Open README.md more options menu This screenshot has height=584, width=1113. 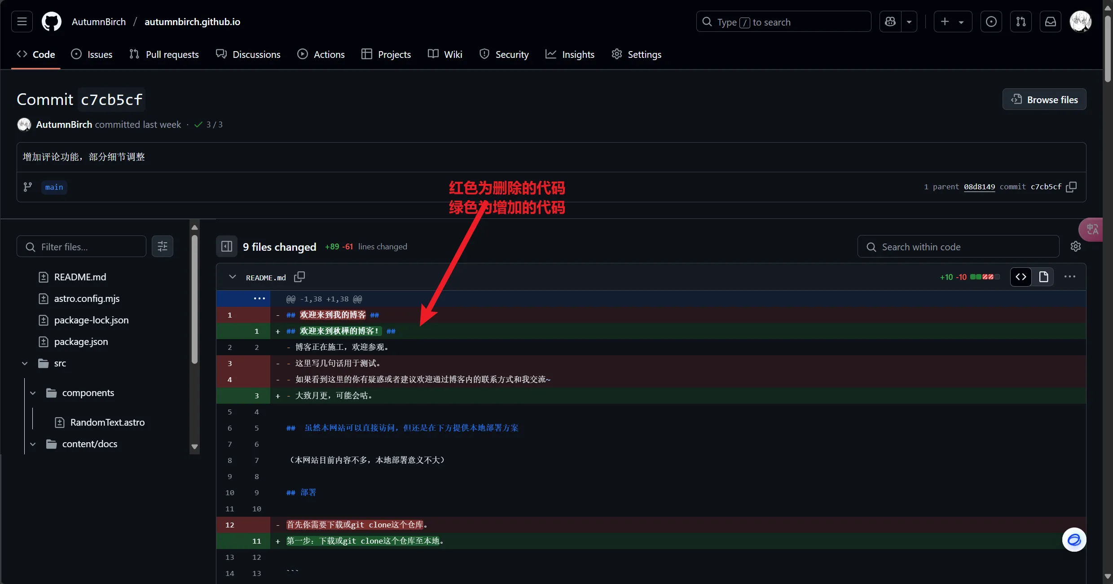[1070, 277]
